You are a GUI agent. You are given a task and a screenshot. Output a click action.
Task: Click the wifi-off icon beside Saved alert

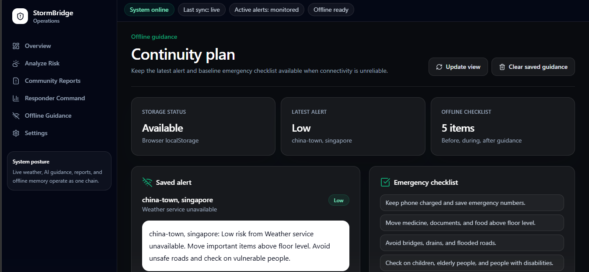click(x=147, y=182)
